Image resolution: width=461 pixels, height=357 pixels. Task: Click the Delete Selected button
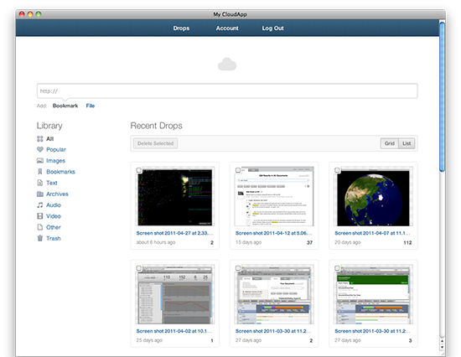(x=156, y=143)
